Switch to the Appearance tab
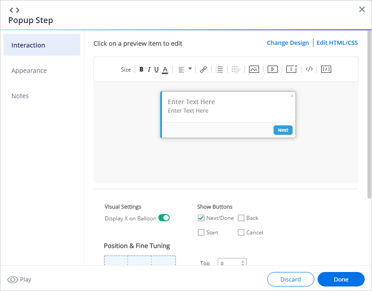This screenshot has width=372, height=291. coord(29,71)
